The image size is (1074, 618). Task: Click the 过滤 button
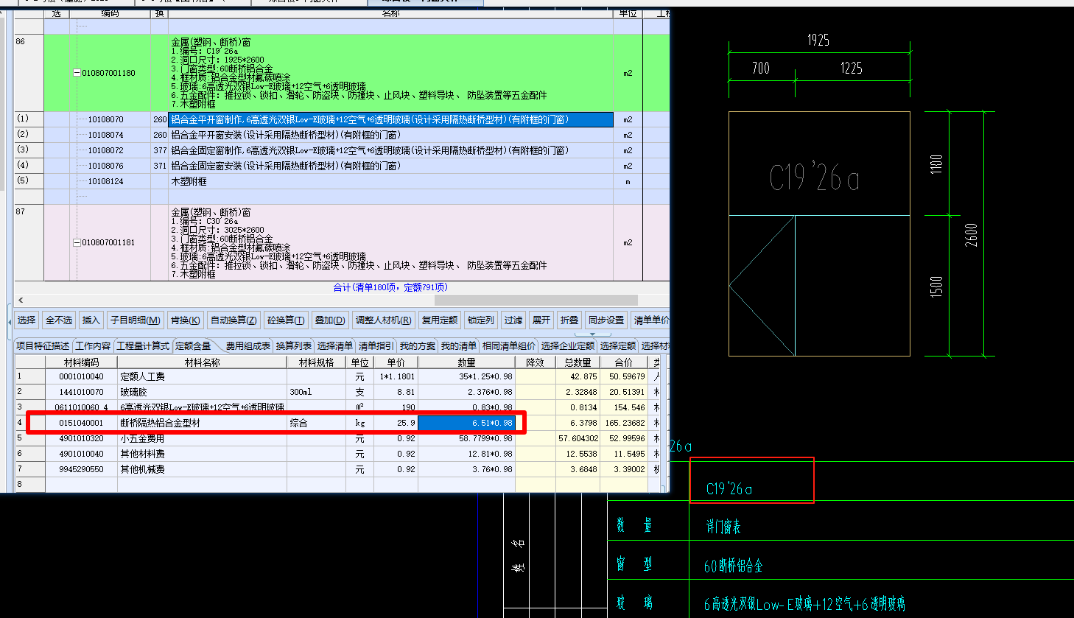pos(513,320)
